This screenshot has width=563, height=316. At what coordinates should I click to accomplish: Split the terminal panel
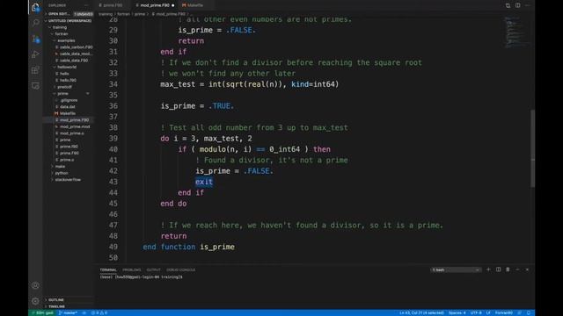498,269
